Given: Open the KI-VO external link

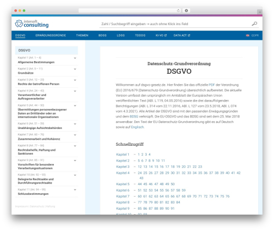Looking at the screenshot, I should [161, 35].
